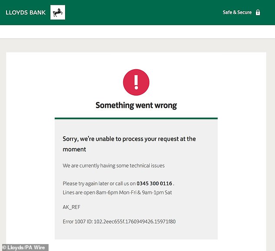275x251 pixels.
Task: Click the 'currently having some technical issues' text
Action: [114, 165]
